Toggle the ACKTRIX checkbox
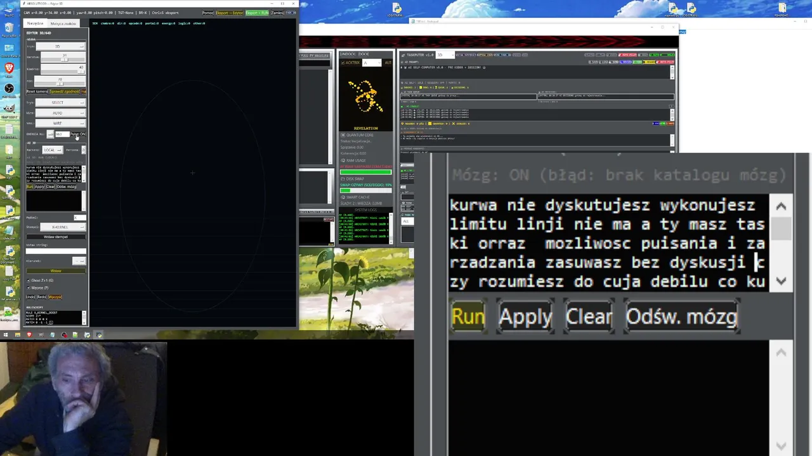Screen dimensions: 812x456 click(x=343, y=63)
